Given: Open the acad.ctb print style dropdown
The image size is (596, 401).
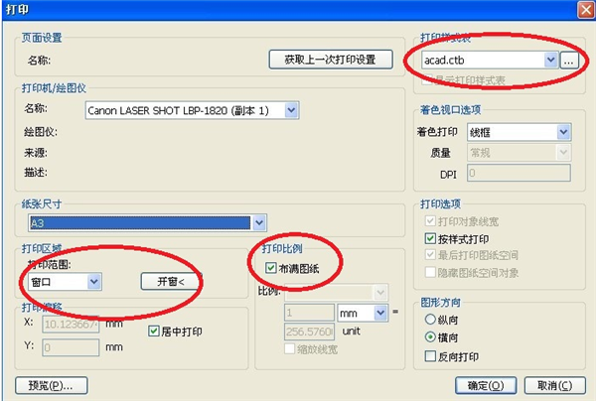Looking at the screenshot, I should coord(550,60).
